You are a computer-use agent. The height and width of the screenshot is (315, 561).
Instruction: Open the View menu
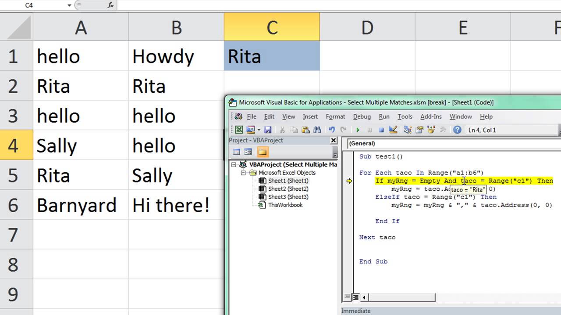pyautogui.click(x=288, y=116)
